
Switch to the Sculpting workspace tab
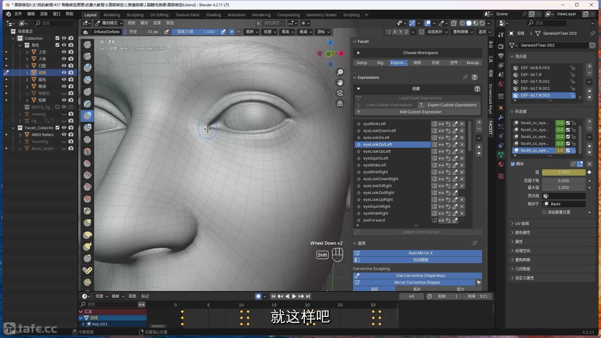click(135, 15)
